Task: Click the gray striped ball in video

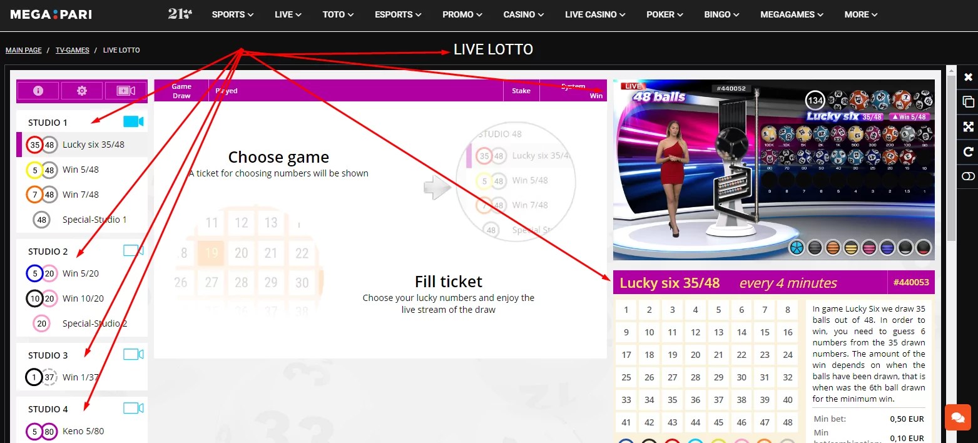Action: tap(815, 248)
